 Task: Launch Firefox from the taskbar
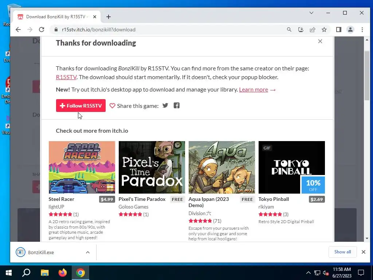(x=63, y=273)
